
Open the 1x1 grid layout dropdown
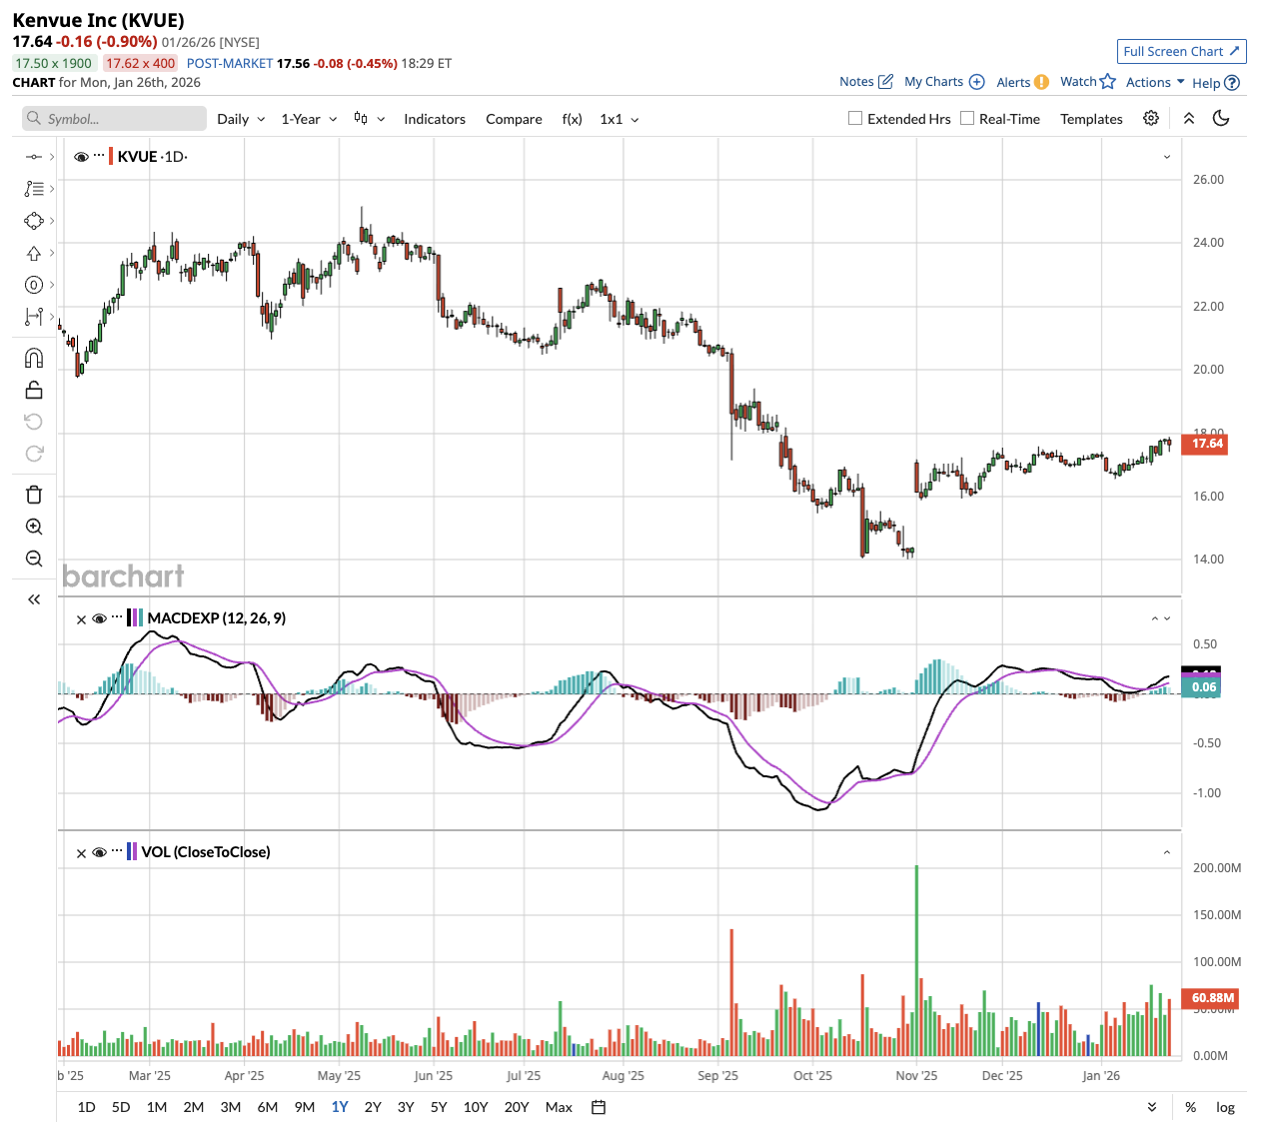[x=620, y=119]
